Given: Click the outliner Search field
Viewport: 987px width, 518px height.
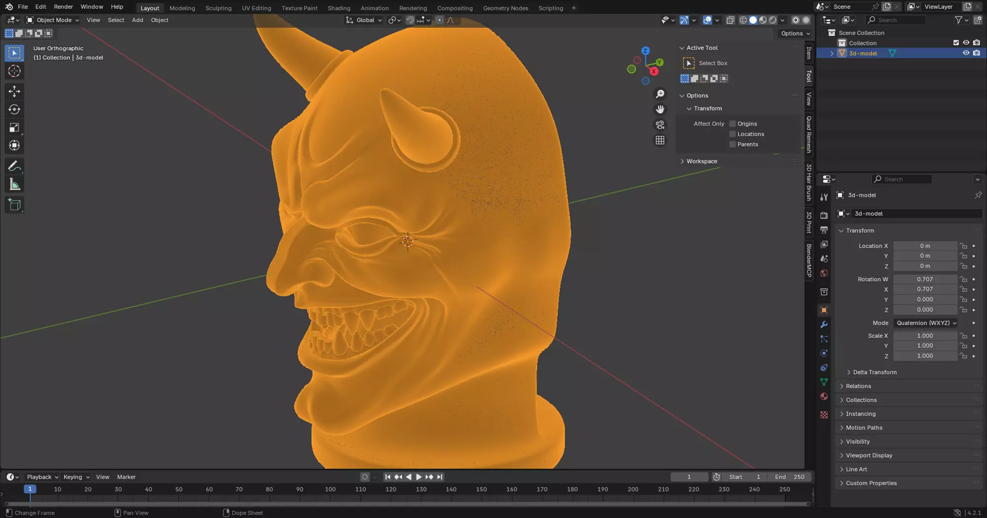Looking at the screenshot, I should point(896,20).
